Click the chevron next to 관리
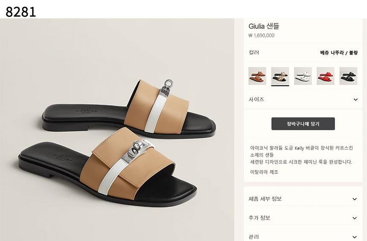Viewport: 367px width, 241px height. [x=355, y=237]
